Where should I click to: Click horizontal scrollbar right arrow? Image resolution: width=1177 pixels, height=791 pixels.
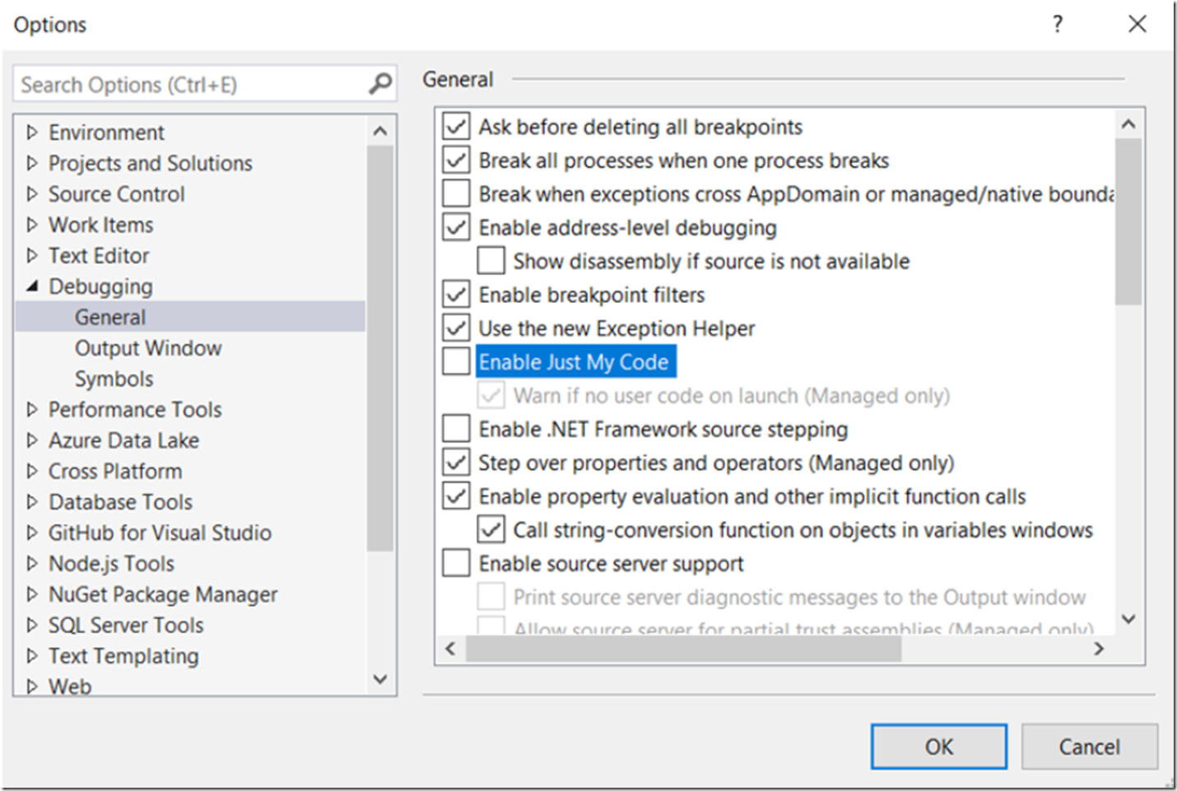click(1099, 649)
